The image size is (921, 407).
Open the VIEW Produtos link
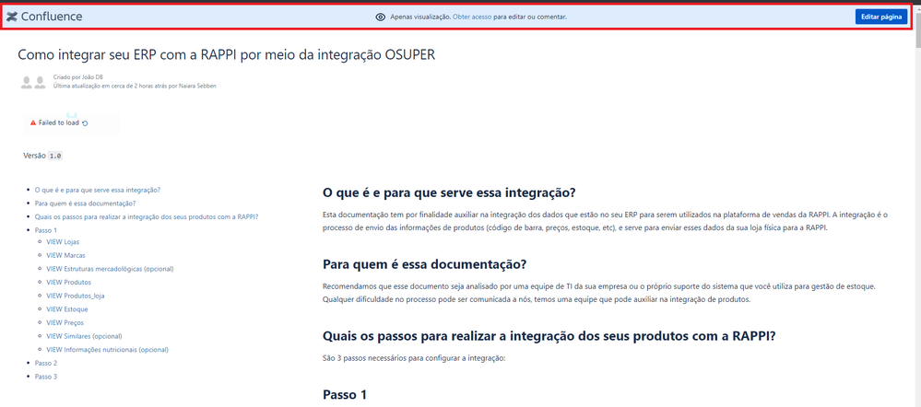click(x=69, y=282)
